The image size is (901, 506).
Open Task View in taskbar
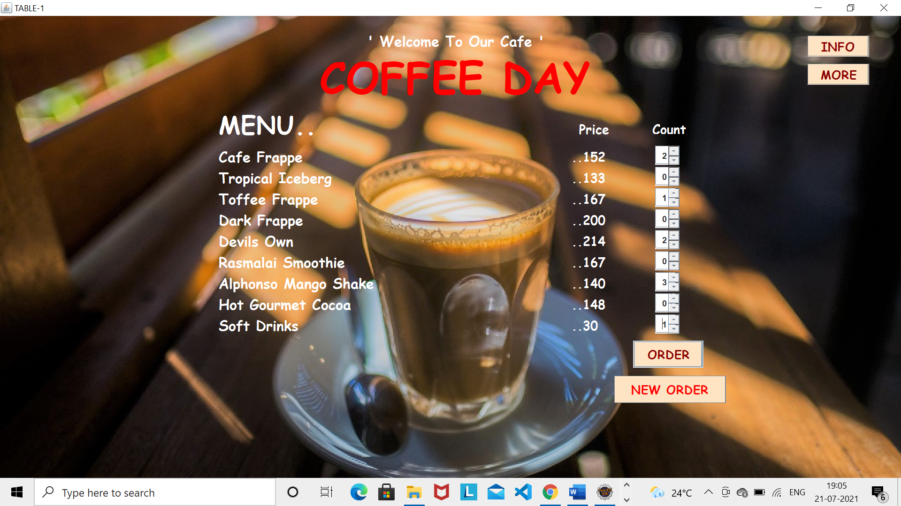point(326,492)
